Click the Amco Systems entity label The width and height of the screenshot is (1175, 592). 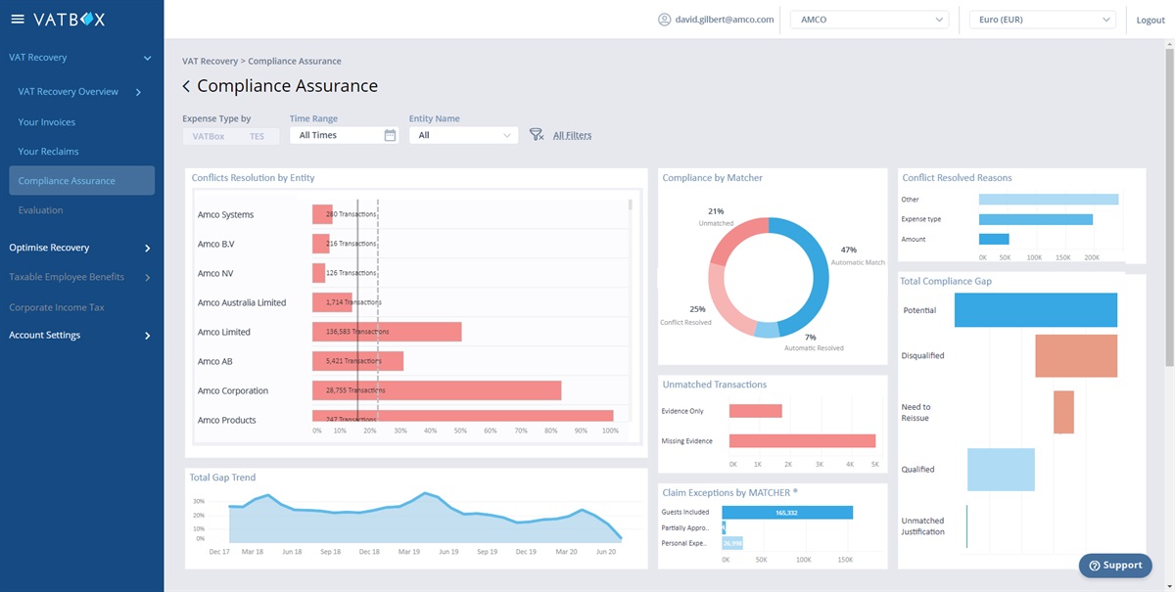(225, 215)
